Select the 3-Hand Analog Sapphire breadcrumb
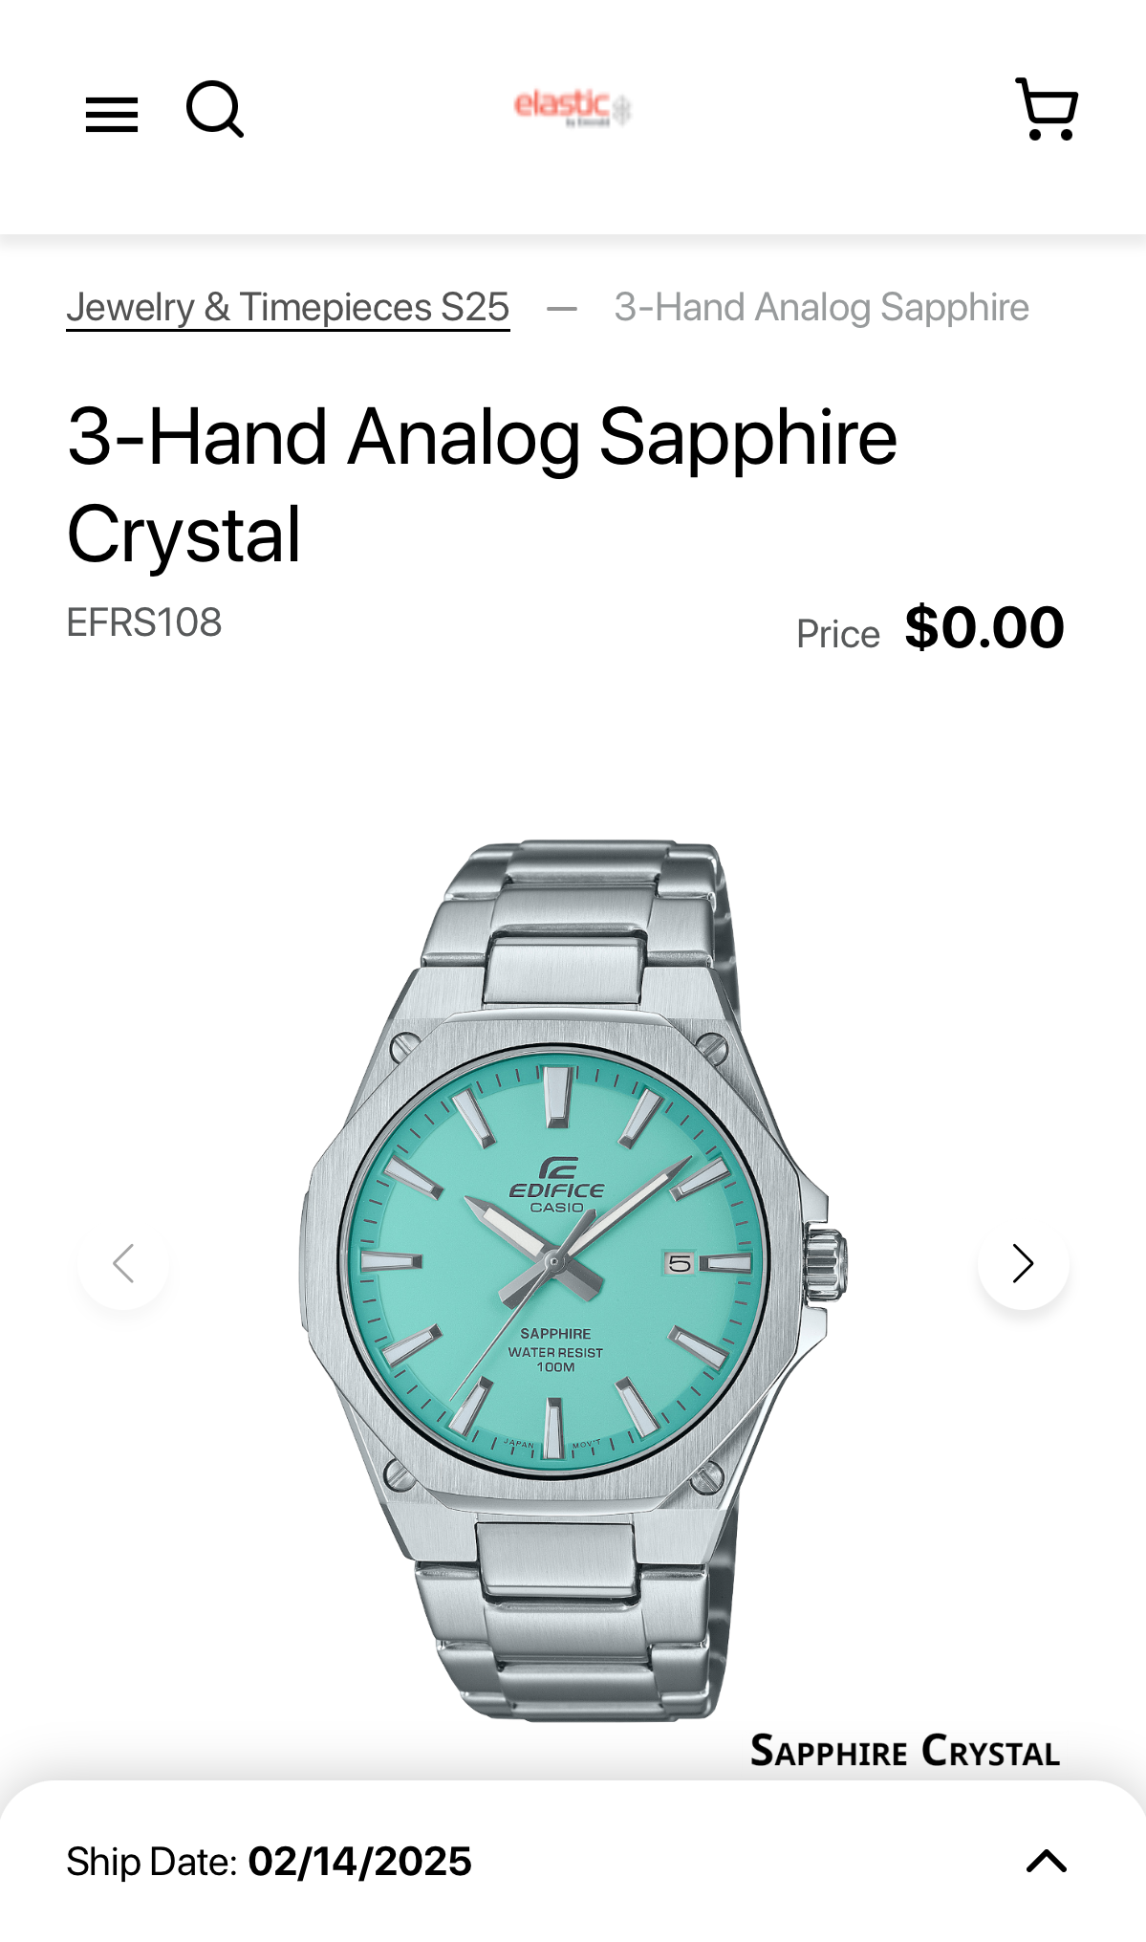This screenshot has width=1146, height=1942. point(822,308)
